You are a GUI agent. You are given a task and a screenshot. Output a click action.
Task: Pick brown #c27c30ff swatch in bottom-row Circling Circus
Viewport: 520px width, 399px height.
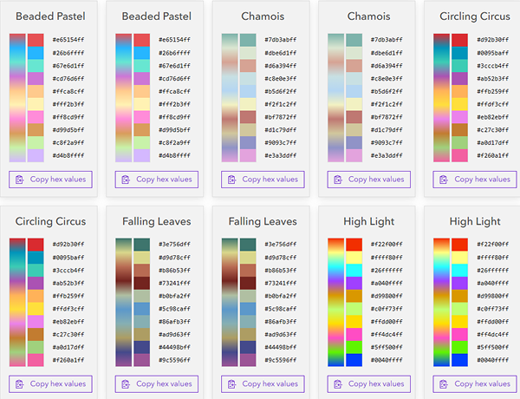point(36,335)
